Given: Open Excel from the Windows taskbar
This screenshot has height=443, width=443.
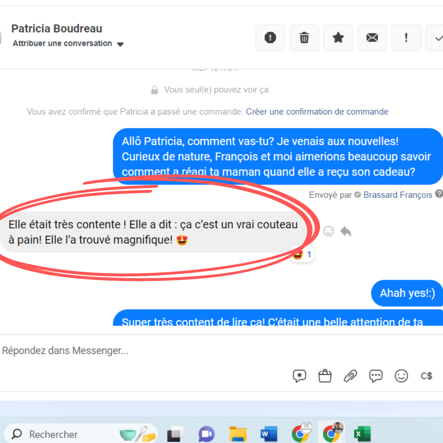Looking at the screenshot, I should pos(362,434).
